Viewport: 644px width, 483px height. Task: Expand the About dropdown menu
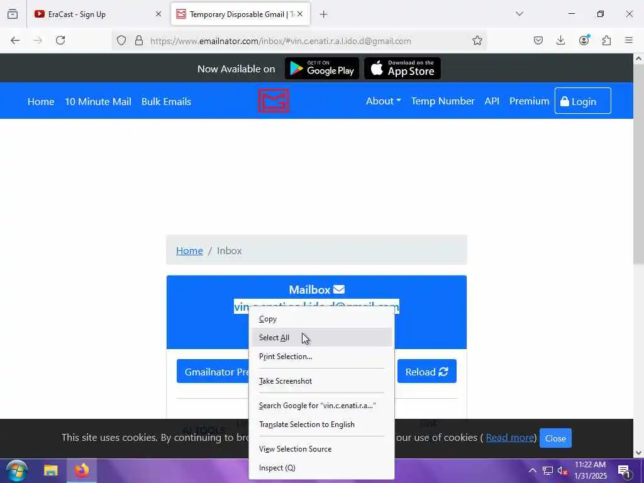tap(383, 101)
